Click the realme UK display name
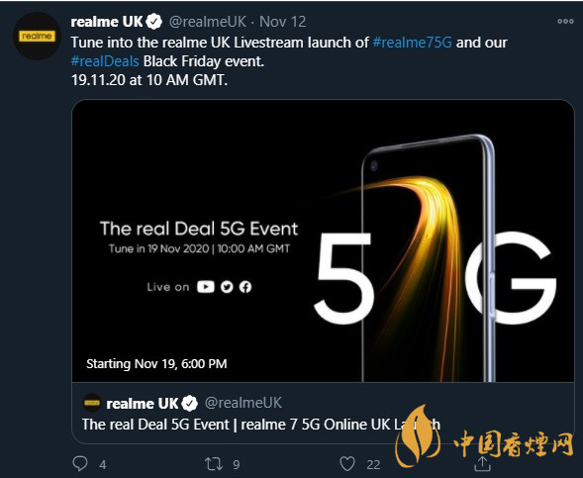The width and height of the screenshot is (583, 478). point(107,22)
